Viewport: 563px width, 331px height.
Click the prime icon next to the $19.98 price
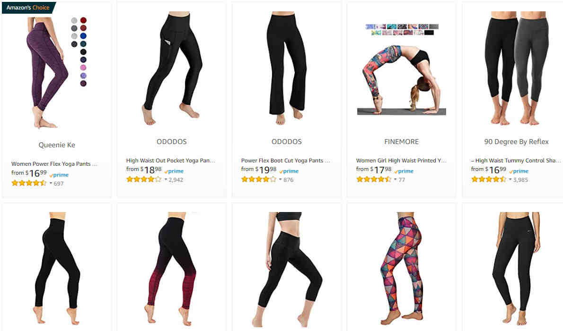[289, 171]
